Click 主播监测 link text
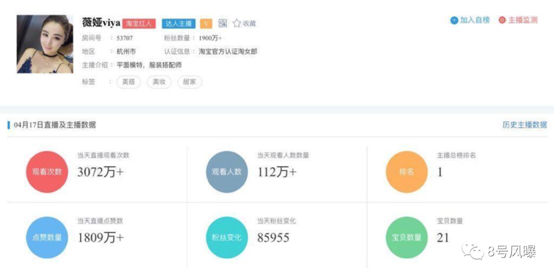Image resolution: width=554 pixels, height=276 pixels. [x=523, y=21]
